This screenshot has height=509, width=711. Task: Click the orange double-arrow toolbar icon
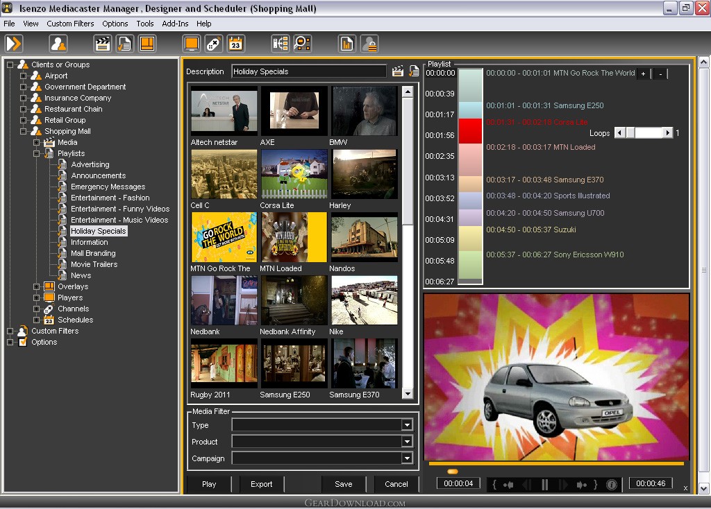pyautogui.click(x=14, y=44)
